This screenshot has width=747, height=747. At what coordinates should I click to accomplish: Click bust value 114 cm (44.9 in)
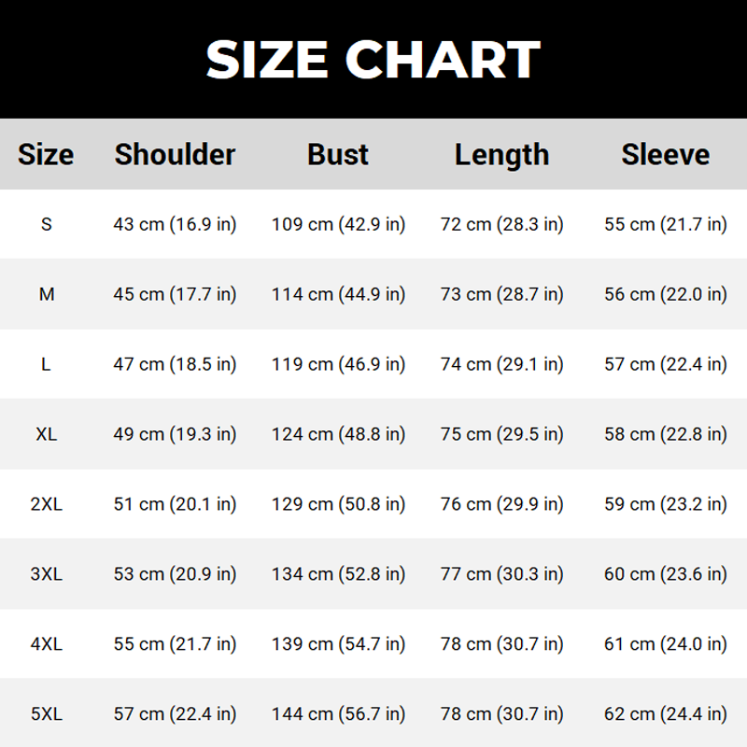(x=338, y=294)
